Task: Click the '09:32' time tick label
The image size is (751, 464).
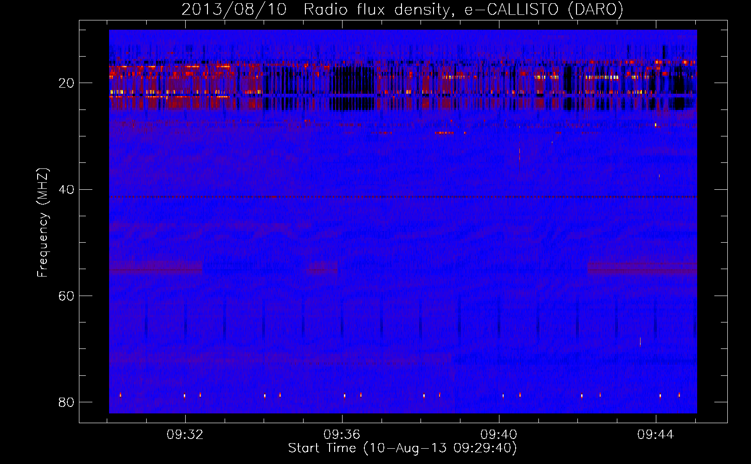Action: (185, 435)
